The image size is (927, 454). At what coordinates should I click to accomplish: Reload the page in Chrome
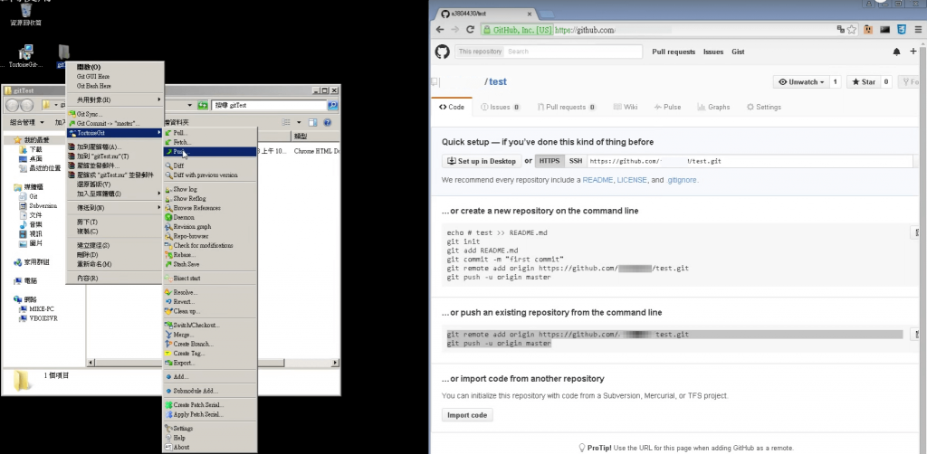(x=471, y=30)
